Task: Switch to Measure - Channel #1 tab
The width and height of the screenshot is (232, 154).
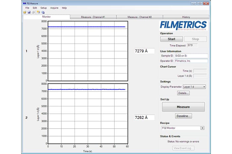Action: click(93, 17)
